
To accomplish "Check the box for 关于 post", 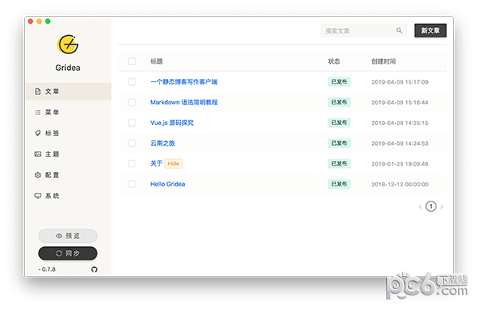I will [x=131, y=163].
